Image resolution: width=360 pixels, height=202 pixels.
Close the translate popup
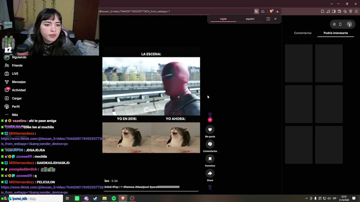point(275,19)
